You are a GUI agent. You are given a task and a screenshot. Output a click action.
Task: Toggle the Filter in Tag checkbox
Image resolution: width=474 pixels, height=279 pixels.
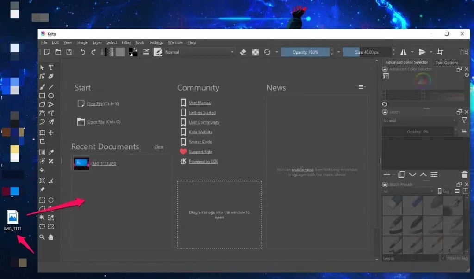[443, 258]
